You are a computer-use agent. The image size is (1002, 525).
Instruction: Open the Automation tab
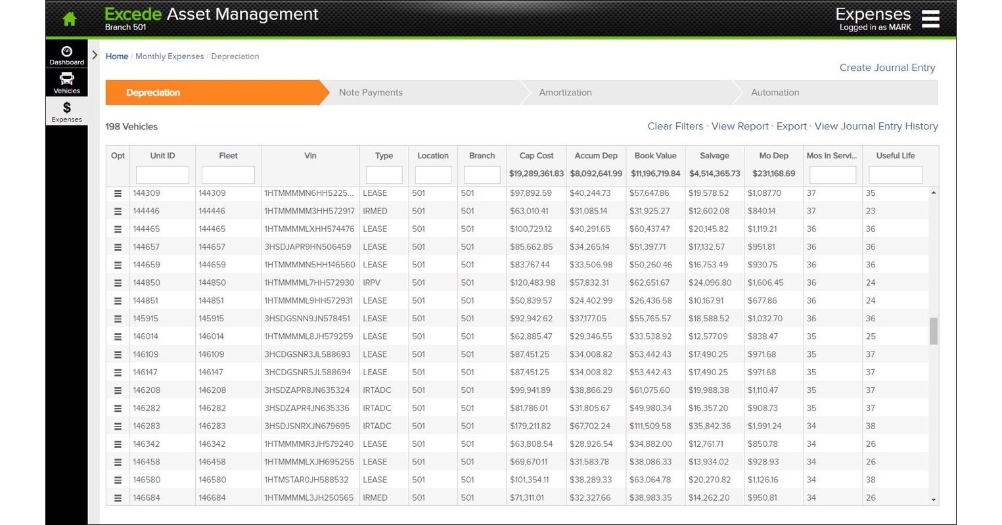[x=775, y=92]
